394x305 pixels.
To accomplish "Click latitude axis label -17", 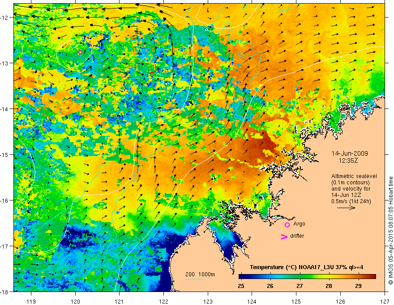I will (5, 246).
